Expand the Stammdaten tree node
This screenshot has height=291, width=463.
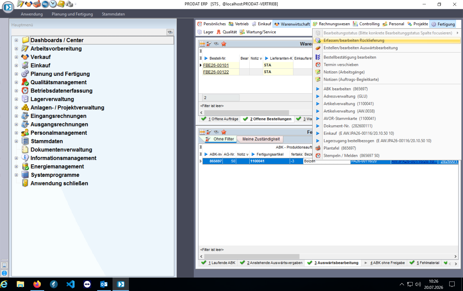pyautogui.click(x=16, y=141)
